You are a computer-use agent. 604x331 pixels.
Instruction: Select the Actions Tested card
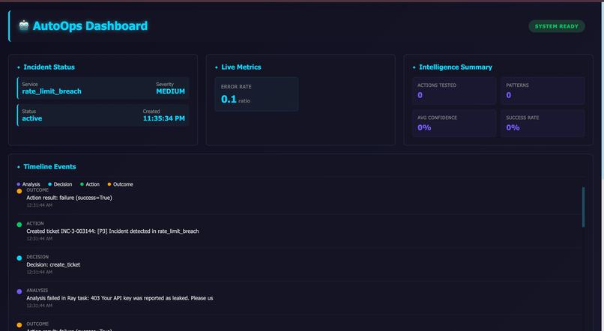[x=454, y=91]
